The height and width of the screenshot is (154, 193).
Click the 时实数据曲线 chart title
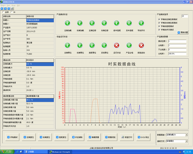click(122, 64)
